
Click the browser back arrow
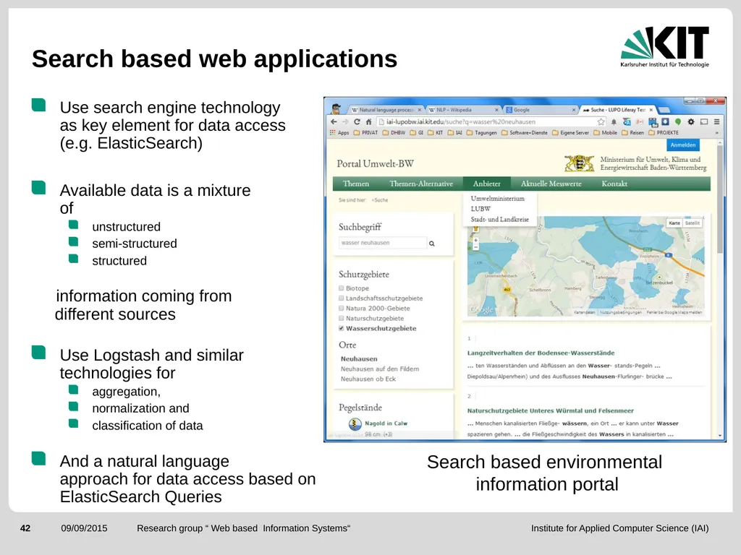click(334, 121)
